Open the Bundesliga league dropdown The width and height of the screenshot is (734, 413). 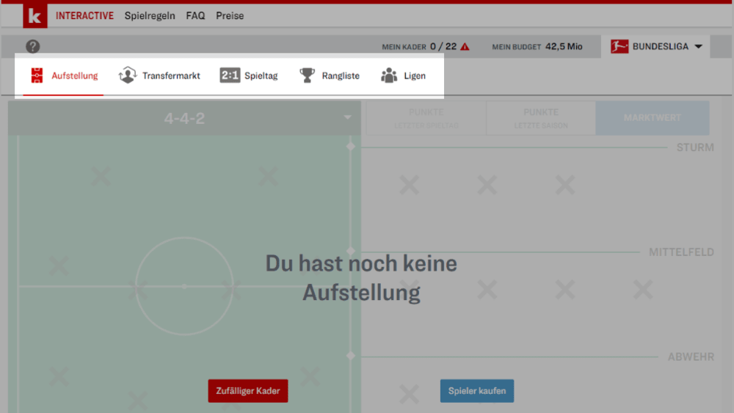[x=655, y=46]
